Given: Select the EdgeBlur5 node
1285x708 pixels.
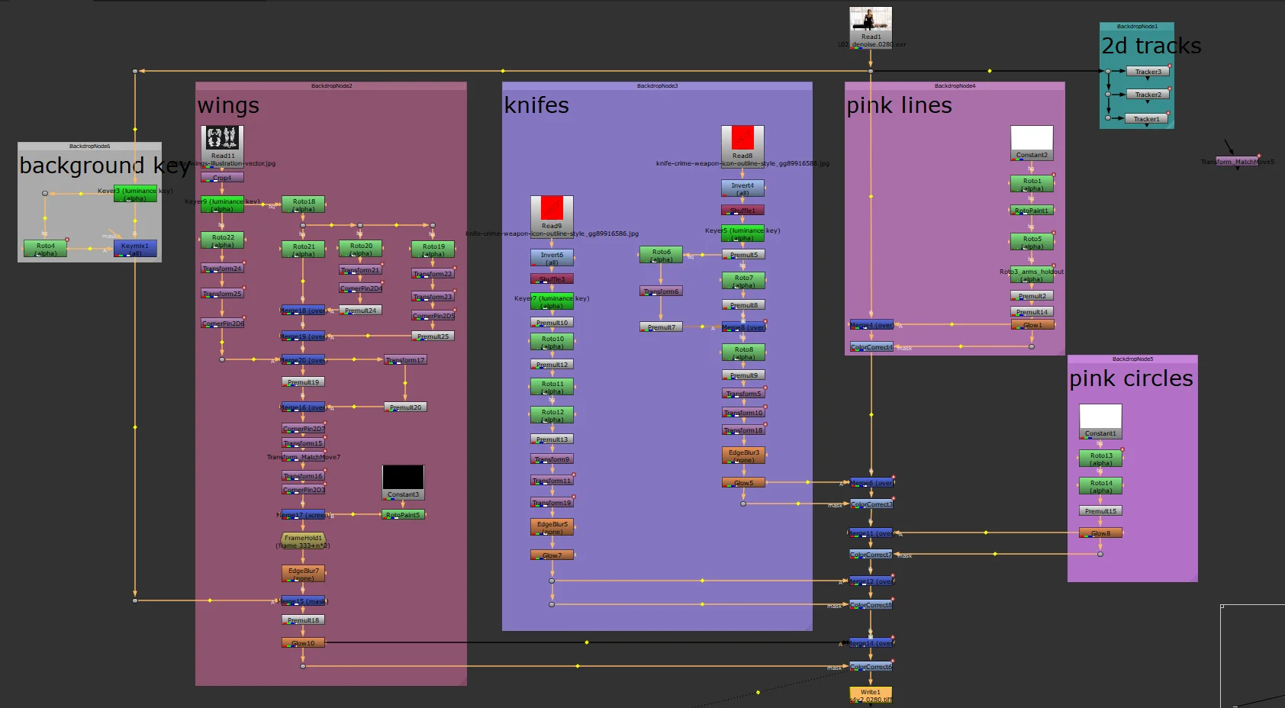Looking at the screenshot, I should click(x=551, y=526).
